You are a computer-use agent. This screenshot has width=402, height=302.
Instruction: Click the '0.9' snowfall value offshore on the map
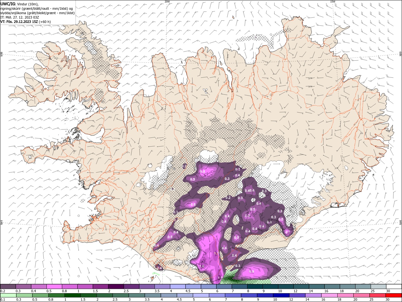point(252,271)
